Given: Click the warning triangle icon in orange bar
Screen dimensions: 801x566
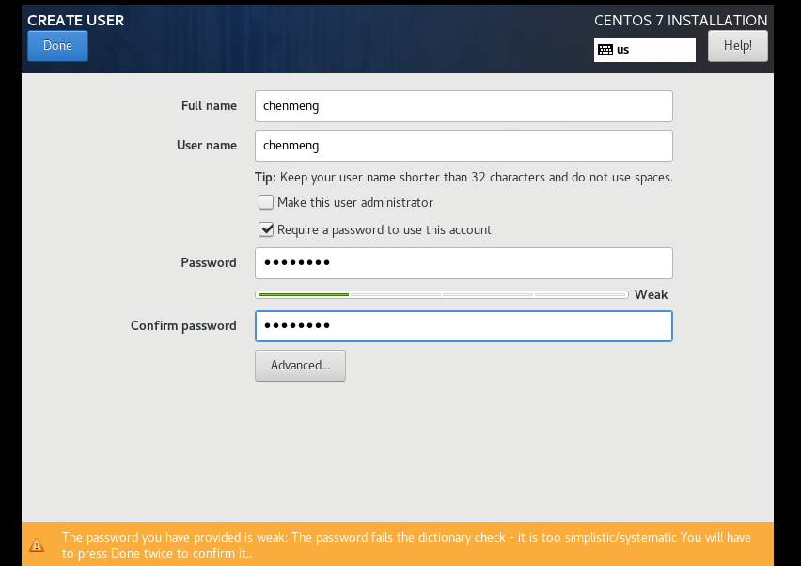Looking at the screenshot, I should (x=37, y=545).
